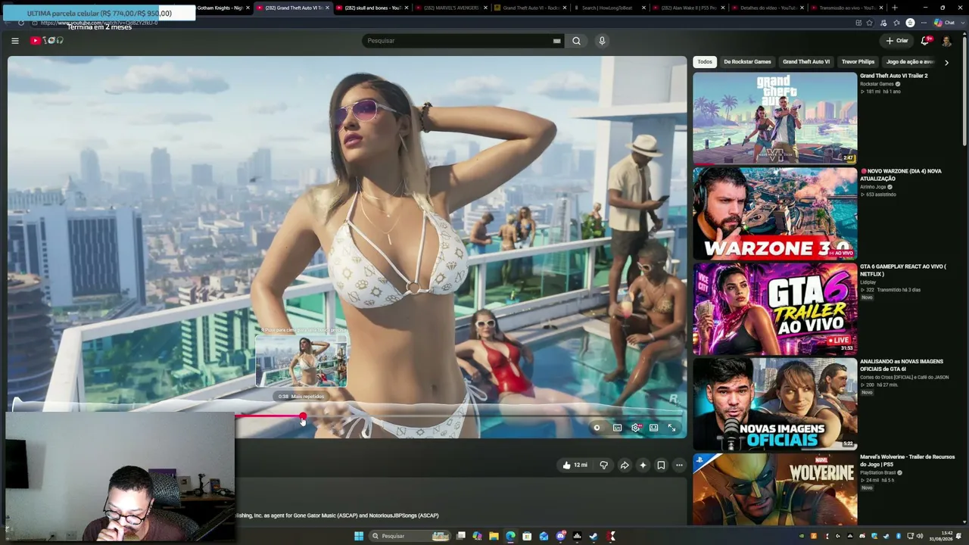969x545 pixels.
Task: Select the Trevor Philips chip
Action: tap(858, 62)
